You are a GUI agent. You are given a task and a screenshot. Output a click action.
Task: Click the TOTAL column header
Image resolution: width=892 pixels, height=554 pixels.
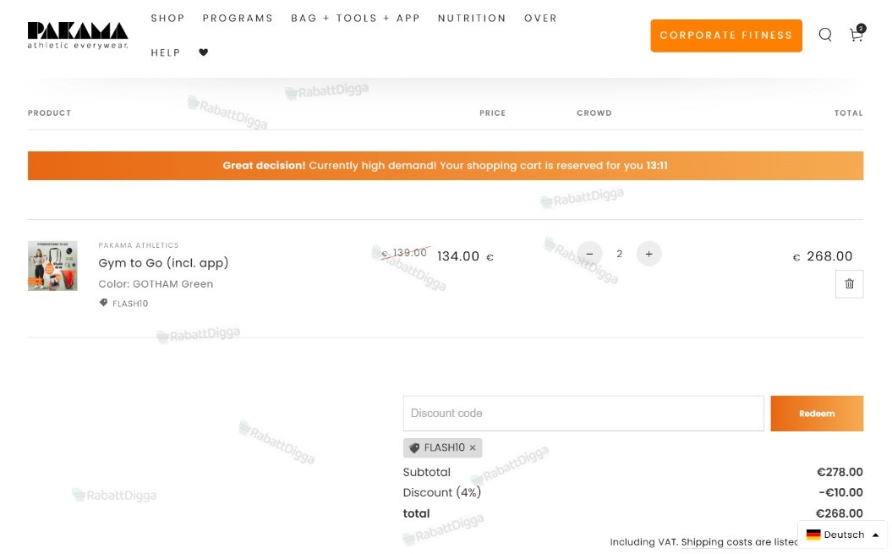pyautogui.click(x=848, y=112)
